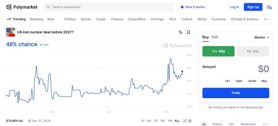Select the Yes 48¢ outcome
278x126 pixels.
[218, 51]
